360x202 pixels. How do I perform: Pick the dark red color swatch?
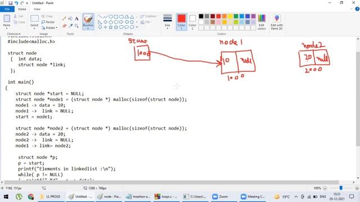(213, 16)
